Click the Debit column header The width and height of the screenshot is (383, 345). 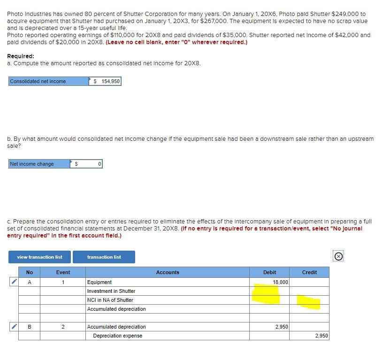coord(269,272)
